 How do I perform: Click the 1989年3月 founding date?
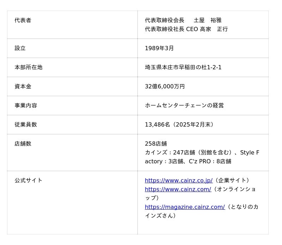[159, 48]
